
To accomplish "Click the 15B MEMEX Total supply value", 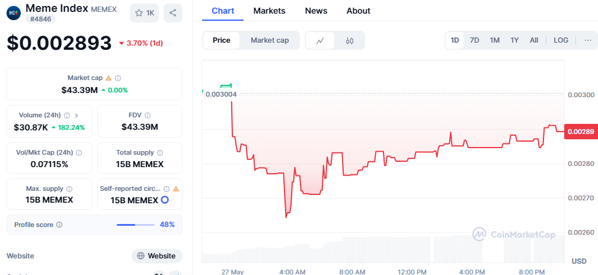I will click(140, 164).
